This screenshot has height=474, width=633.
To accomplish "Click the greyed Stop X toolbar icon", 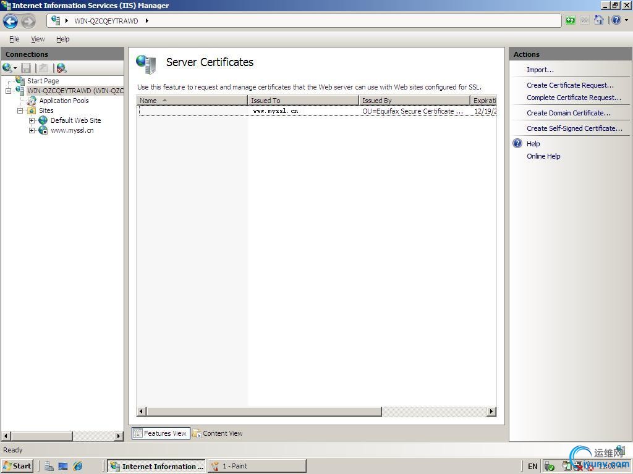I will click(584, 20).
